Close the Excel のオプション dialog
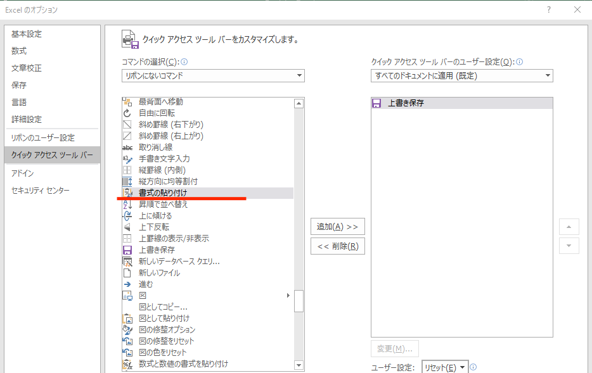The width and height of the screenshot is (592, 373). [577, 9]
